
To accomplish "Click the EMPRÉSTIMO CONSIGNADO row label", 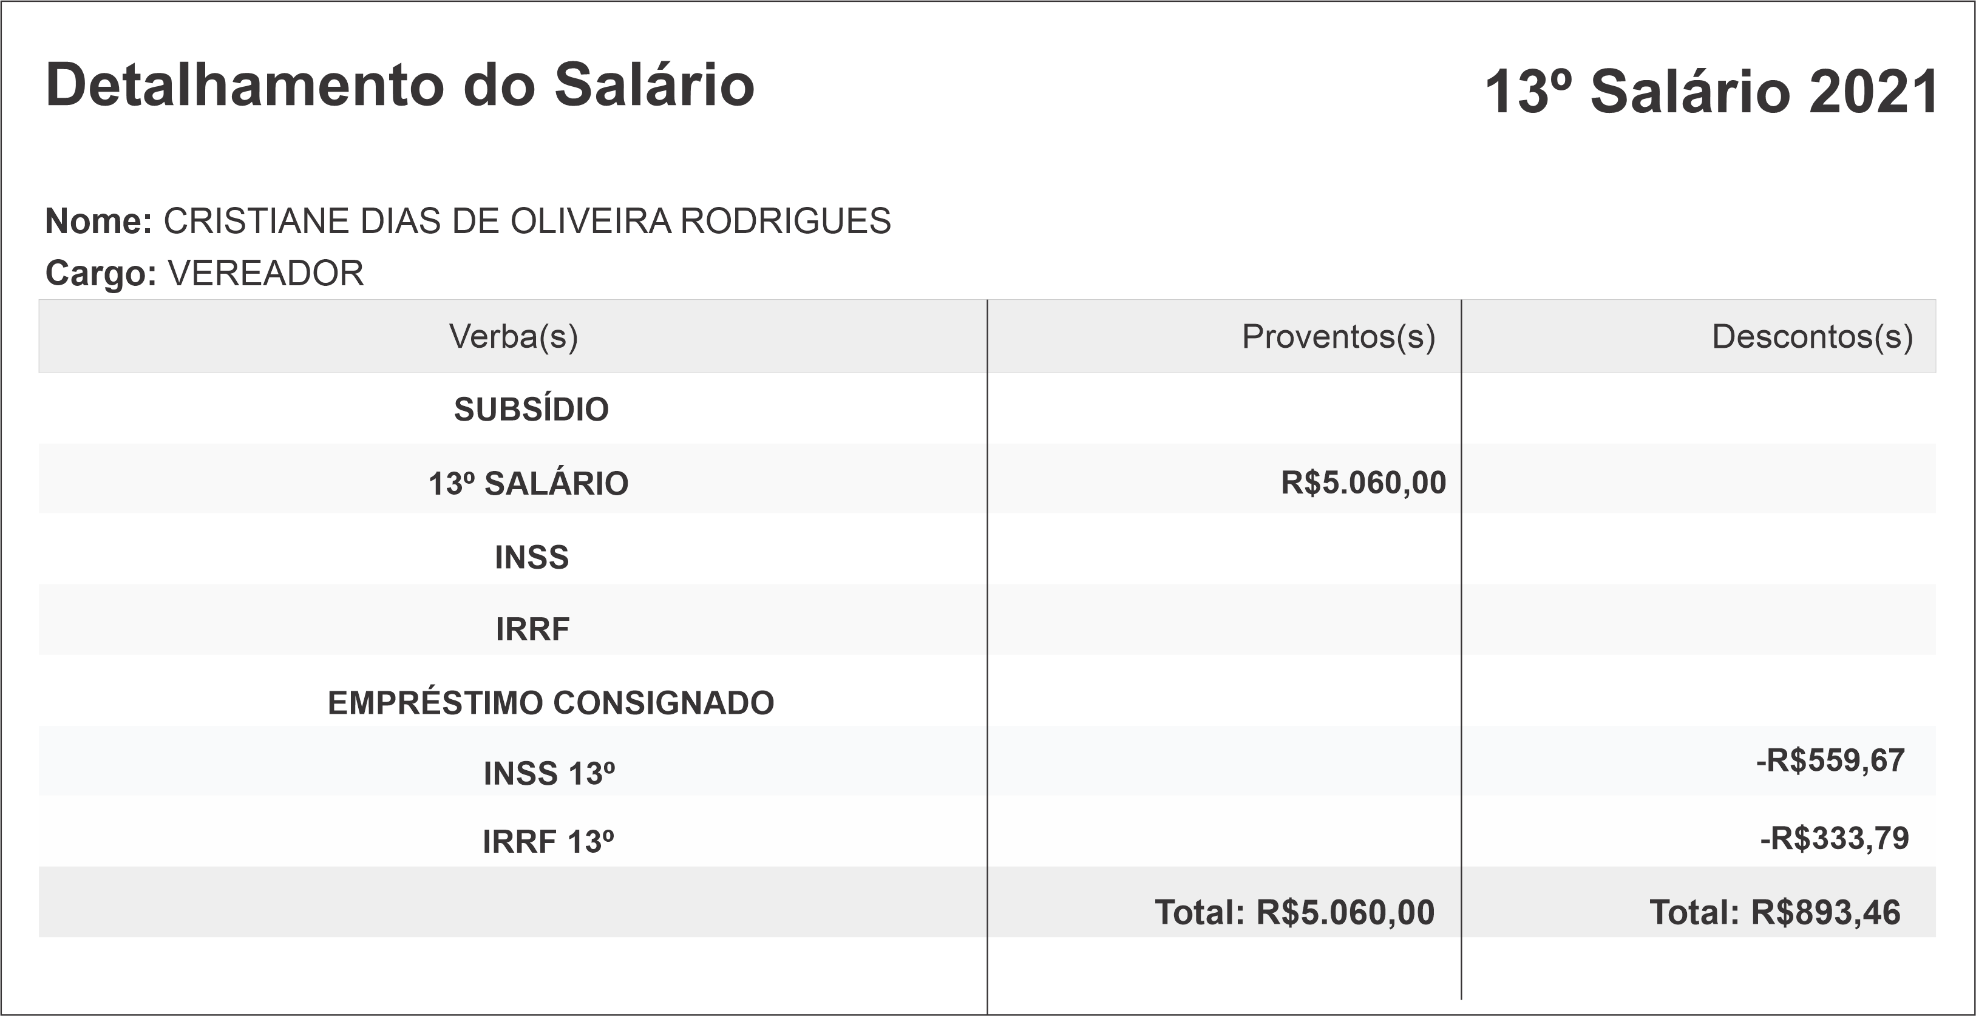I will [551, 703].
